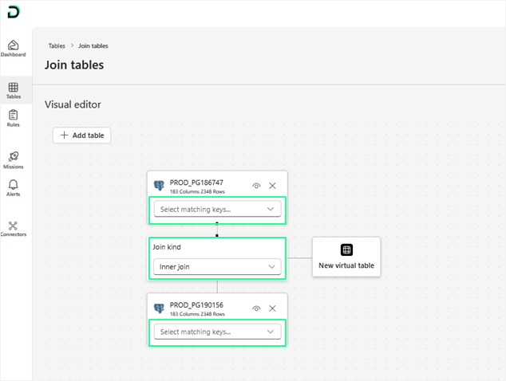Click the Visual editor heading
Viewport: 506px width, 381px height.
coord(73,104)
